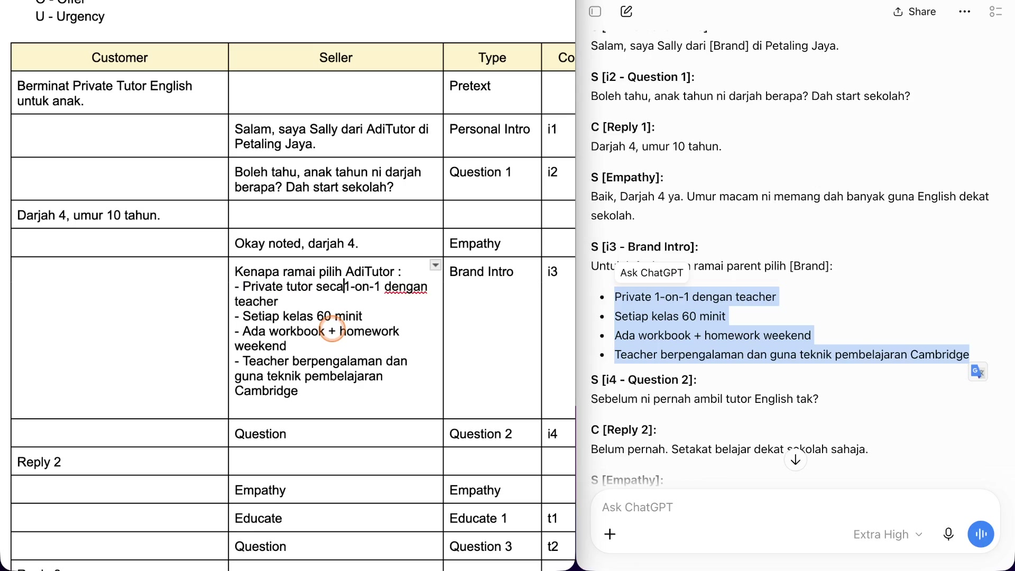Click the Seller column header
The image size is (1015, 571).
tap(336, 58)
